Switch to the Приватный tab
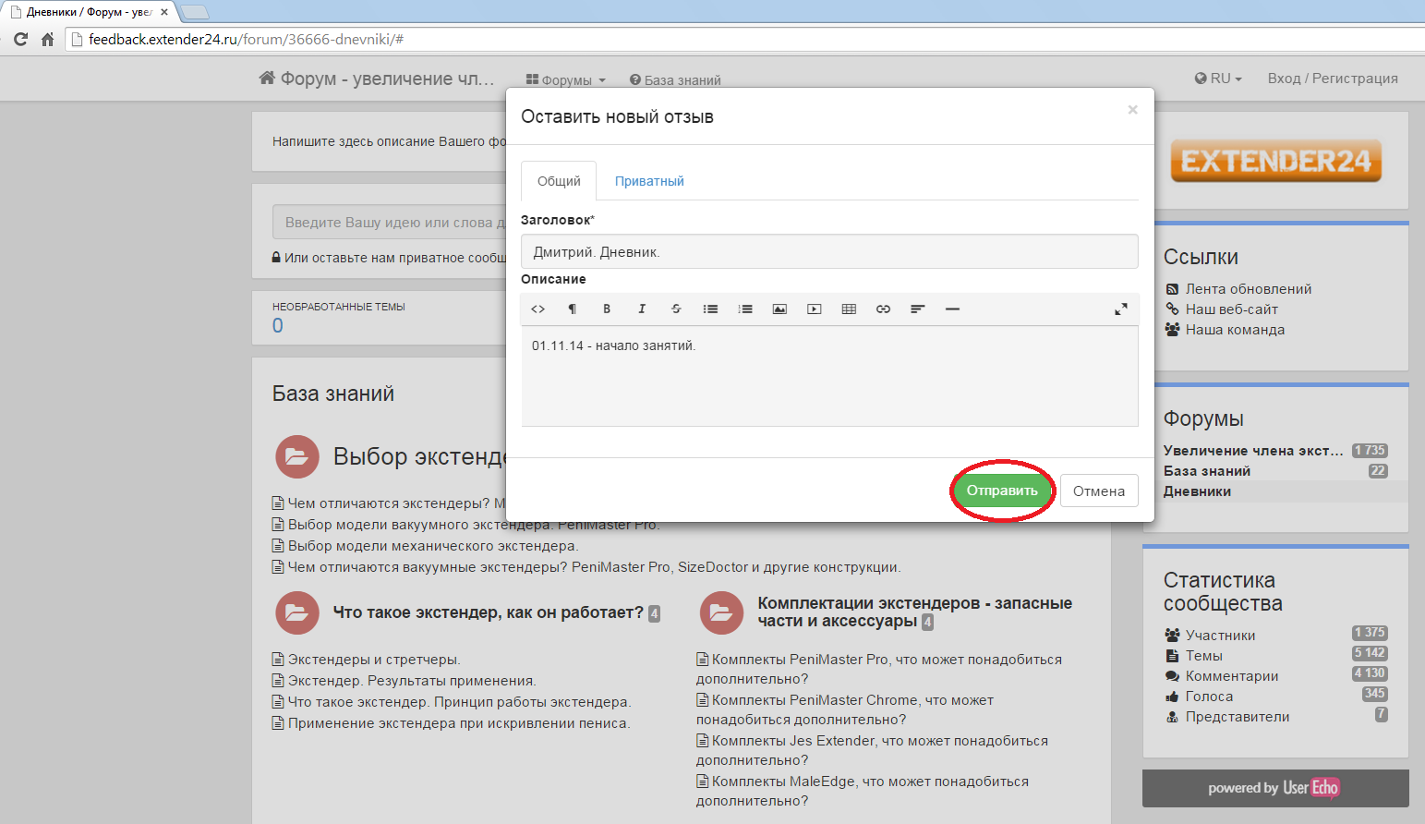This screenshot has height=824, width=1425. click(x=649, y=181)
